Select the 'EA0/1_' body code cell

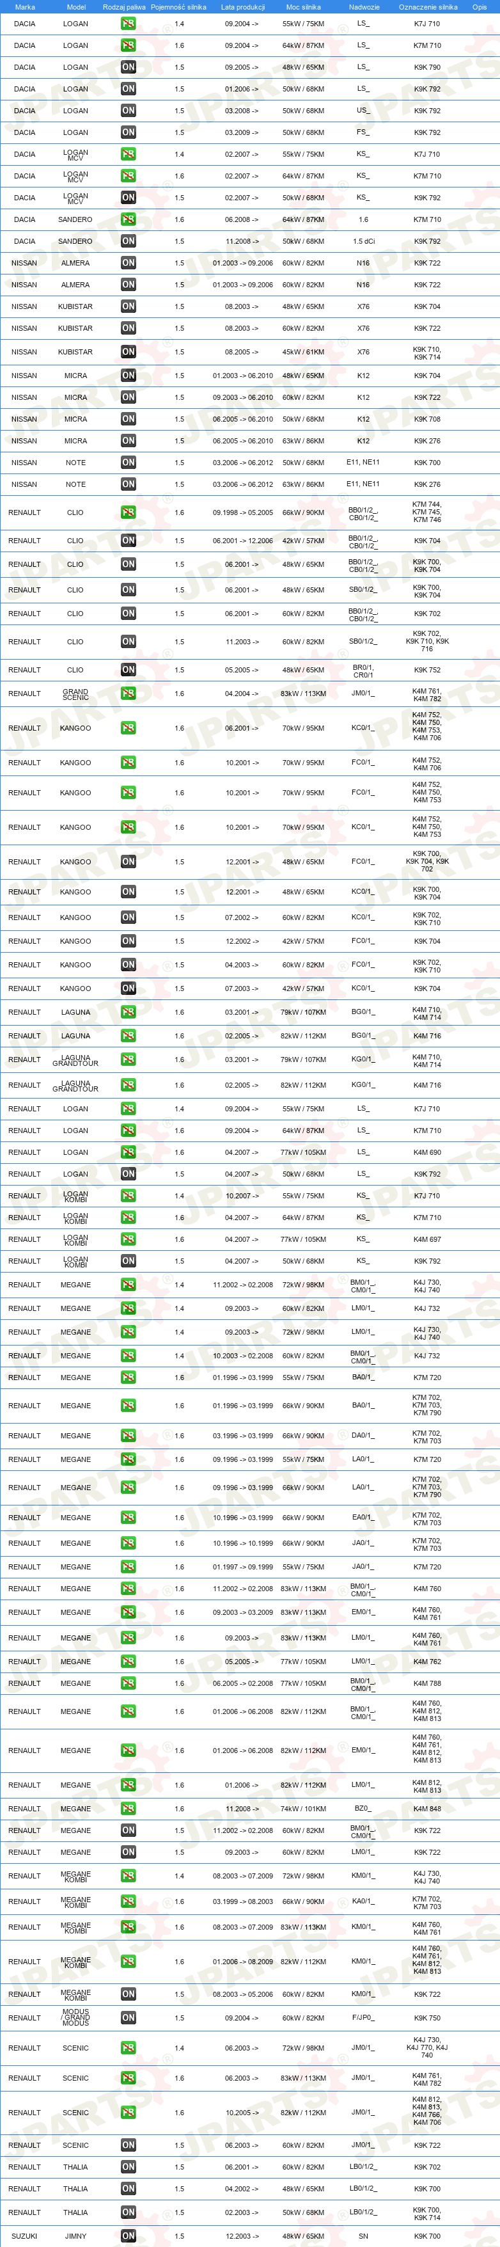(363, 1517)
